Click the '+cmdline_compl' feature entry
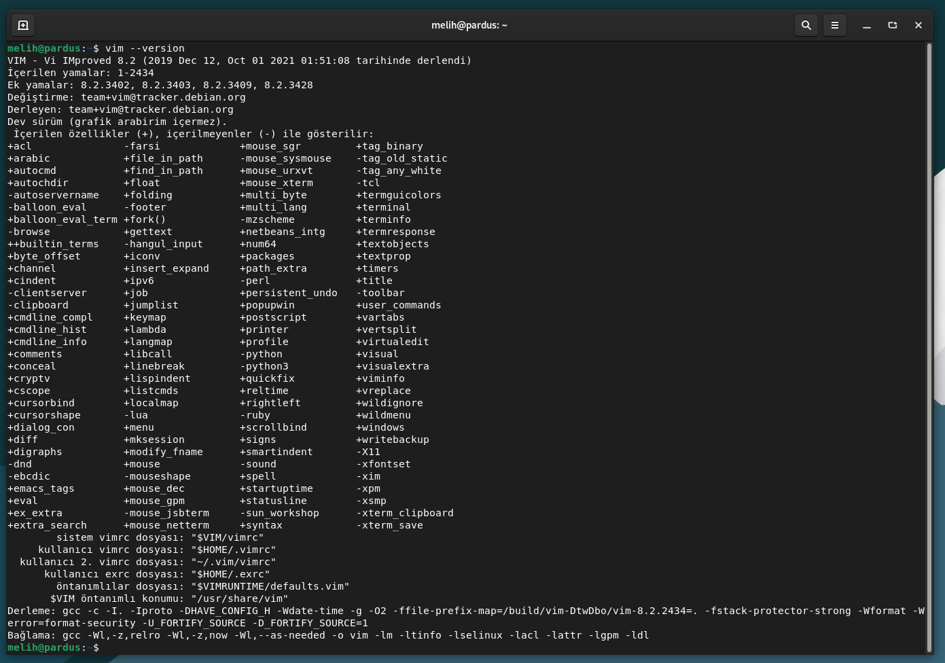The width and height of the screenshot is (945, 663). click(50, 317)
